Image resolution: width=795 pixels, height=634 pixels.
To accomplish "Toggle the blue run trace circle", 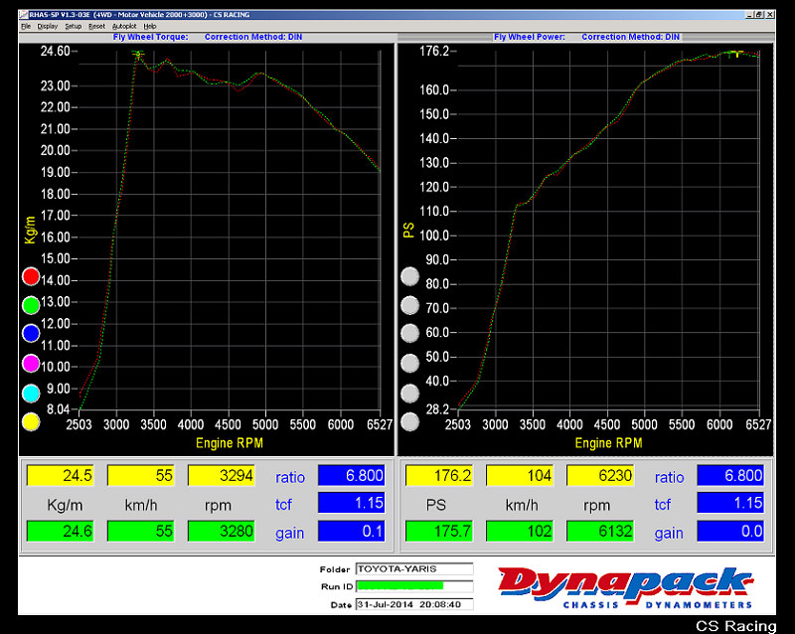I will point(31,333).
